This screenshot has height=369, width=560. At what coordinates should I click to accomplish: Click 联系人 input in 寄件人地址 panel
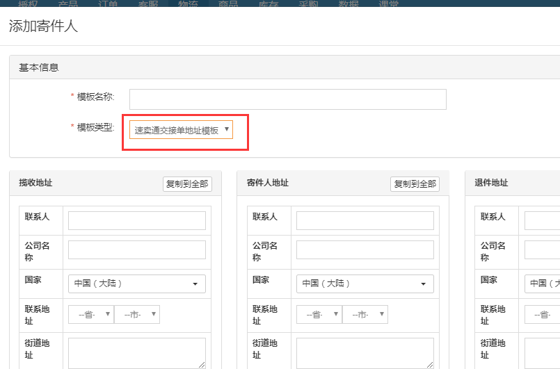365,220
